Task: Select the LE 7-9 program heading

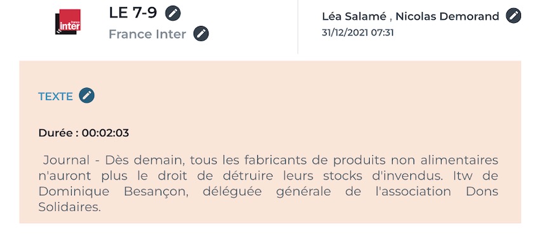Action: coord(133,13)
